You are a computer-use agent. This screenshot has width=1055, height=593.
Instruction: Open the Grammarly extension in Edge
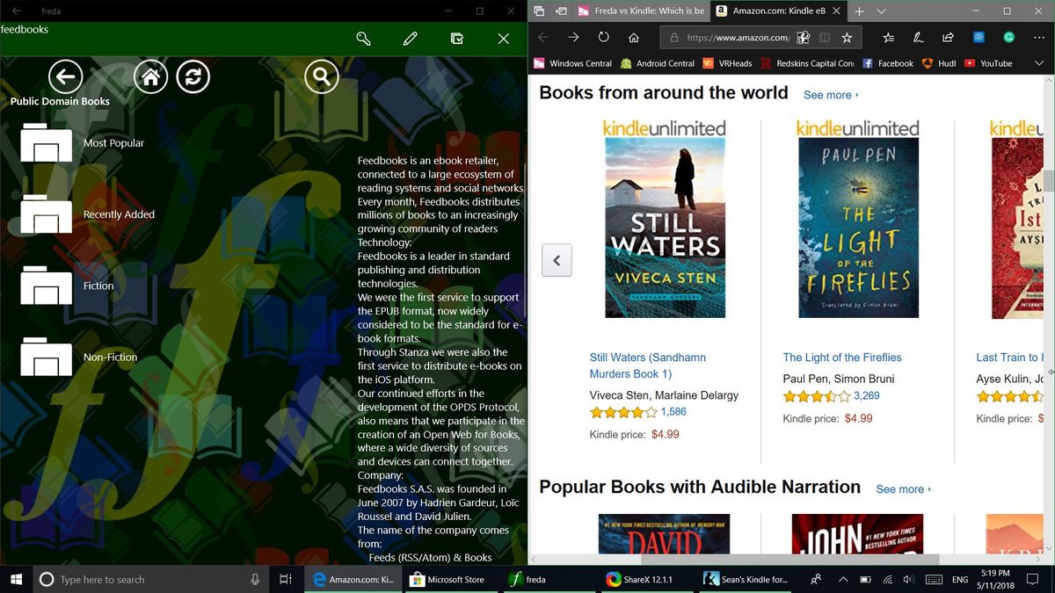(1008, 37)
